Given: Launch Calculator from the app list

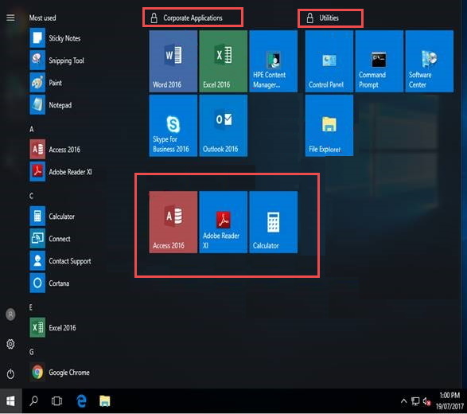Looking at the screenshot, I should point(53,217).
